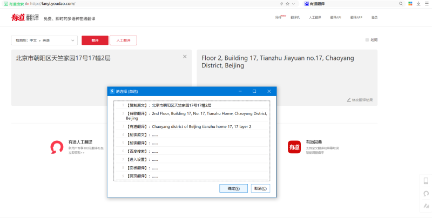Minimize the 请选择 dialog
The height and width of the screenshot is (218, 432).
click(240, 91)
